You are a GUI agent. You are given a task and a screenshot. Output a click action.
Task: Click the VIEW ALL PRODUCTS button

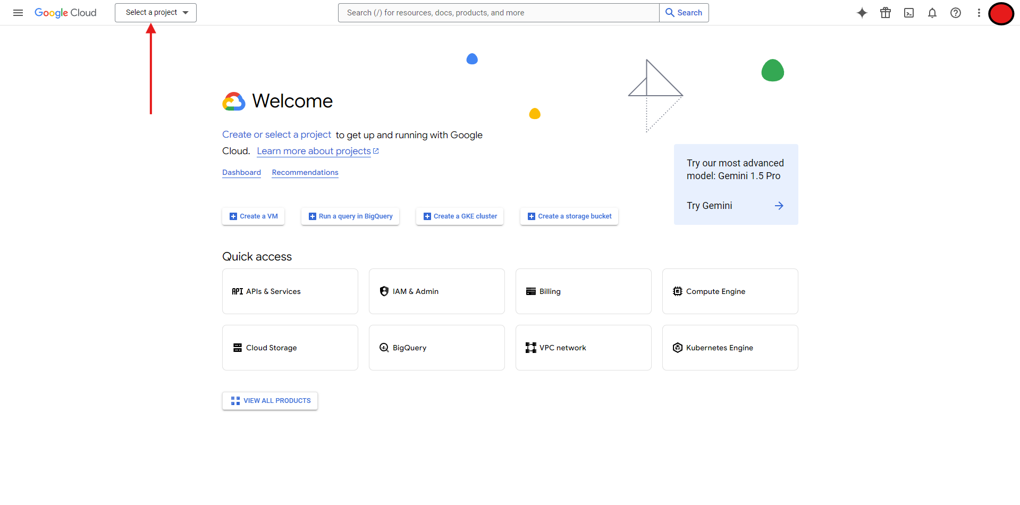[270, 401]
